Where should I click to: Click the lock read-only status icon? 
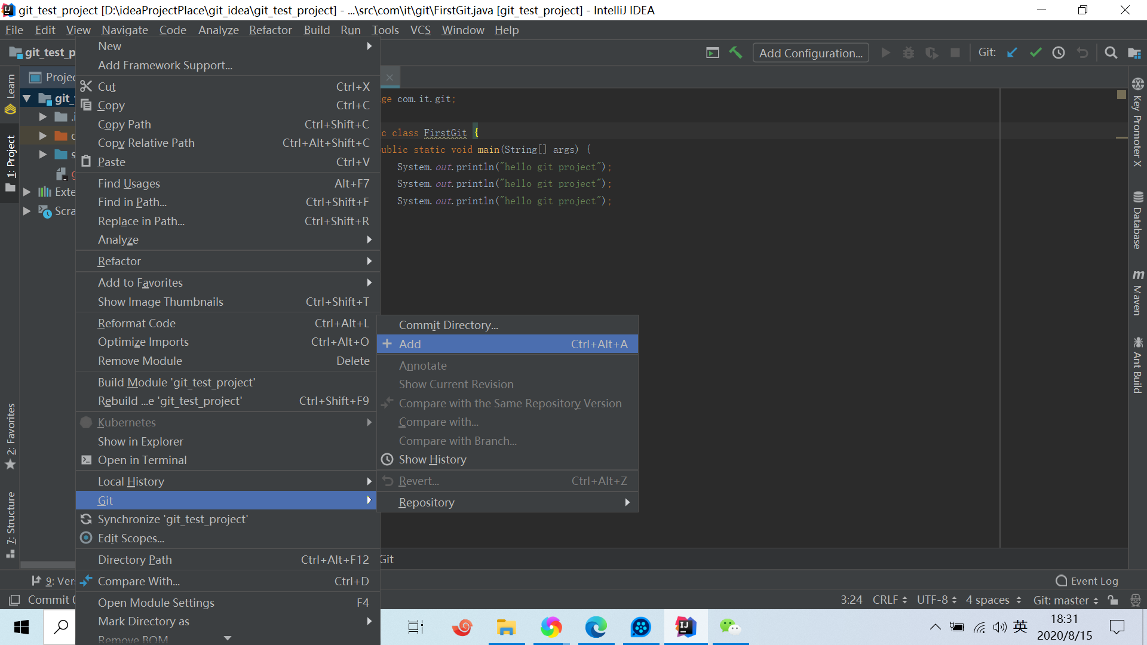point(1112,600)
